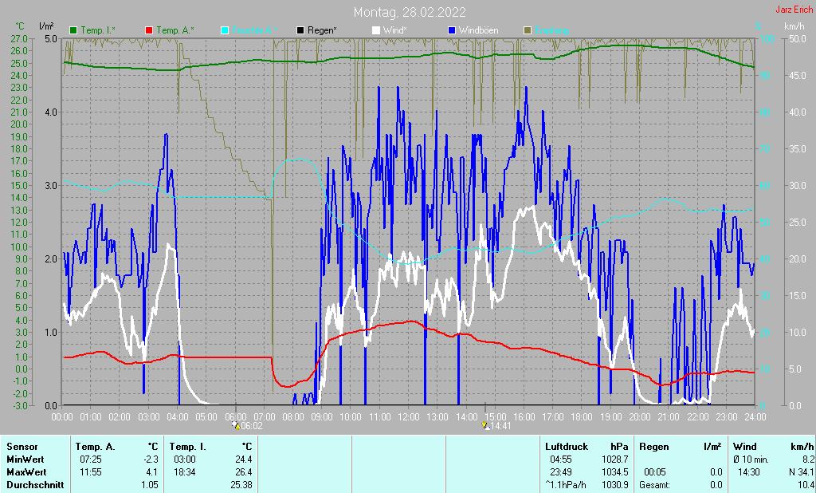Viewport: 816px width, 493px height.
Task: Click the Temp. A. maximum value '4.1'
Action: pyautogui.click(x=152, y=472)
